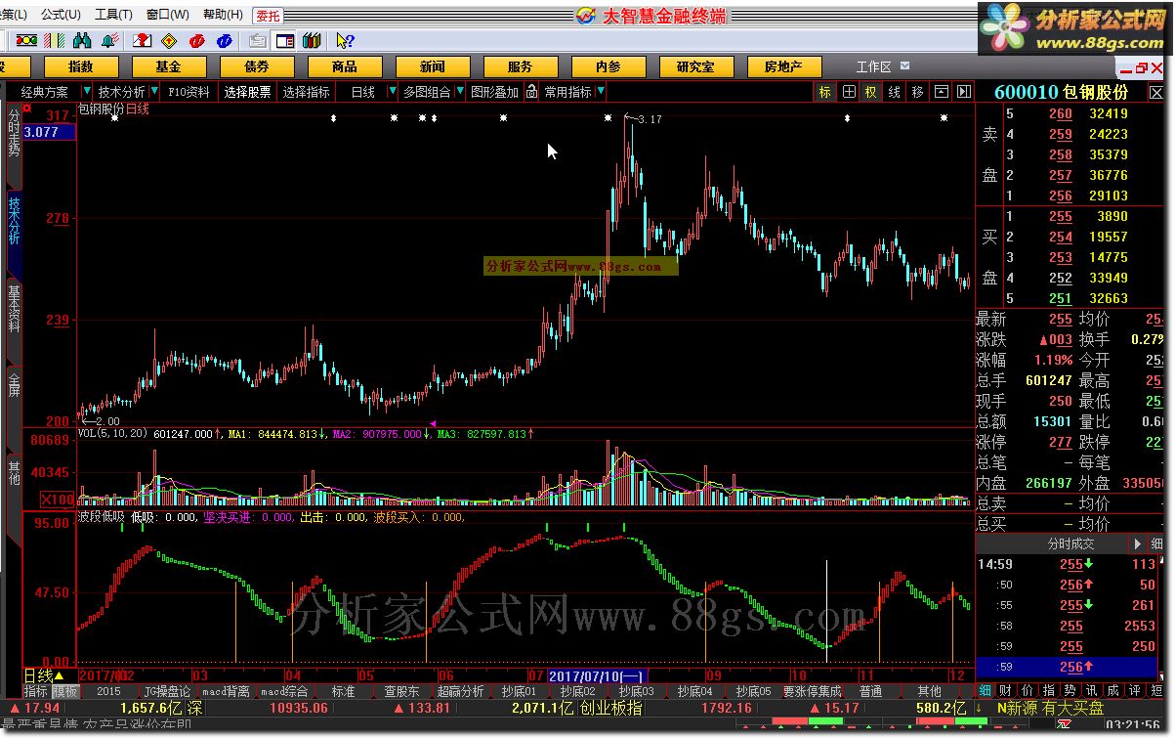The image size is (1175, 739).
Task: Click the chart skip-to-end arrow icon
Action: tap(964, 92)
